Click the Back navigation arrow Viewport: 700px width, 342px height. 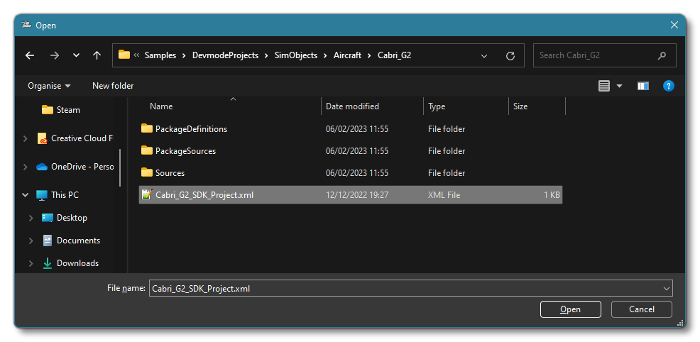coord(30,55)
